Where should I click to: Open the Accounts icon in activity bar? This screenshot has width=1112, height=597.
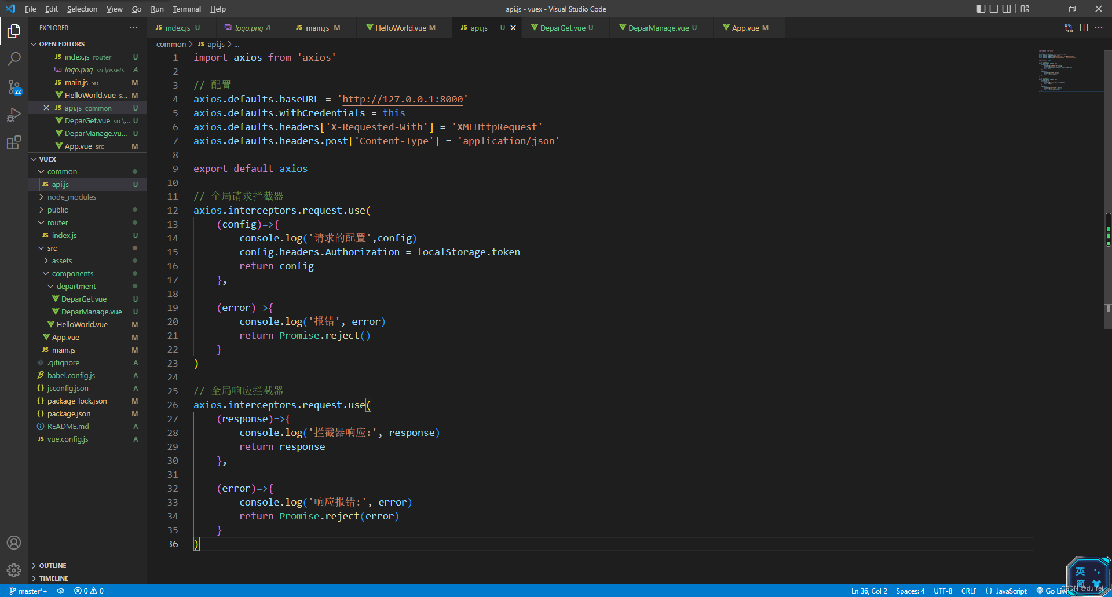pyautogui.click(x=14, y=543)
